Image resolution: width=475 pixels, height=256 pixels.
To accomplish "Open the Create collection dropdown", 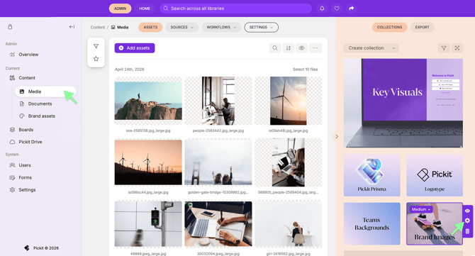I will (371, 48).
